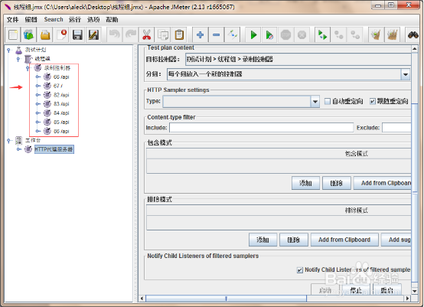
Task: Click the Exclude content type field
Action: click(x=396, y=128)
